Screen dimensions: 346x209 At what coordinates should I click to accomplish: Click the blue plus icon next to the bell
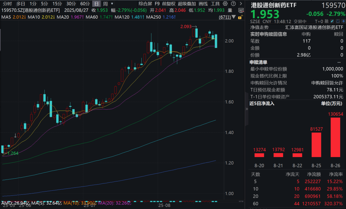(x=343, y=21)
